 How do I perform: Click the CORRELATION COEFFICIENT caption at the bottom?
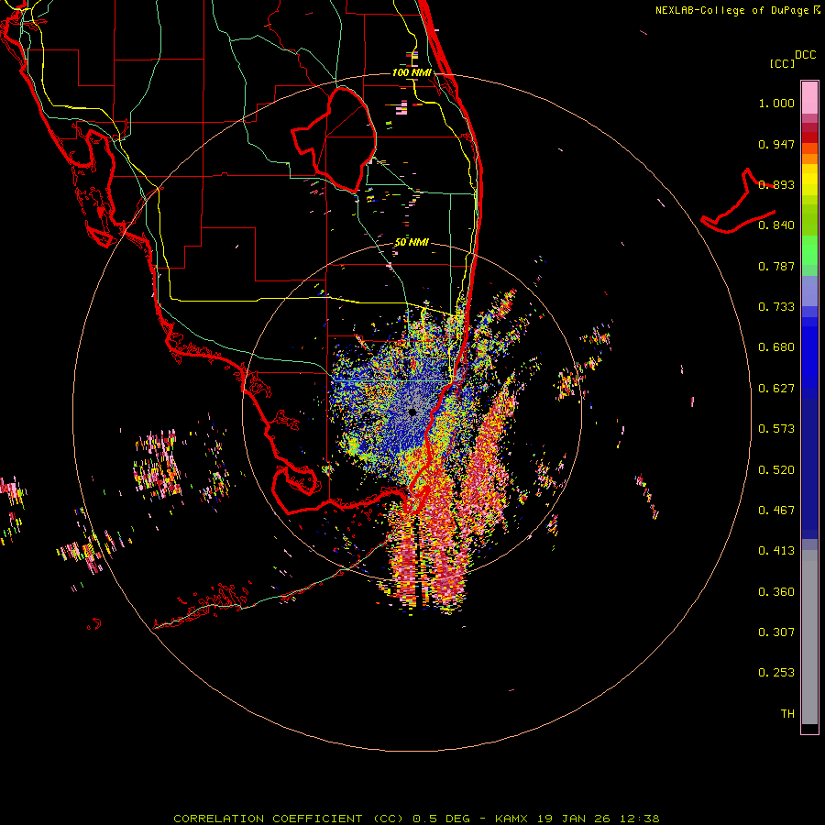[416, 819]
